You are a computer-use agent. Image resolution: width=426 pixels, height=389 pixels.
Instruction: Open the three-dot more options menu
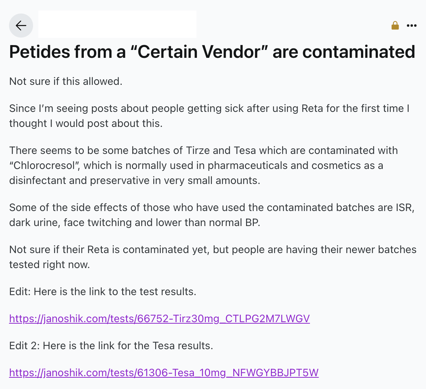[x=412, y=26]
